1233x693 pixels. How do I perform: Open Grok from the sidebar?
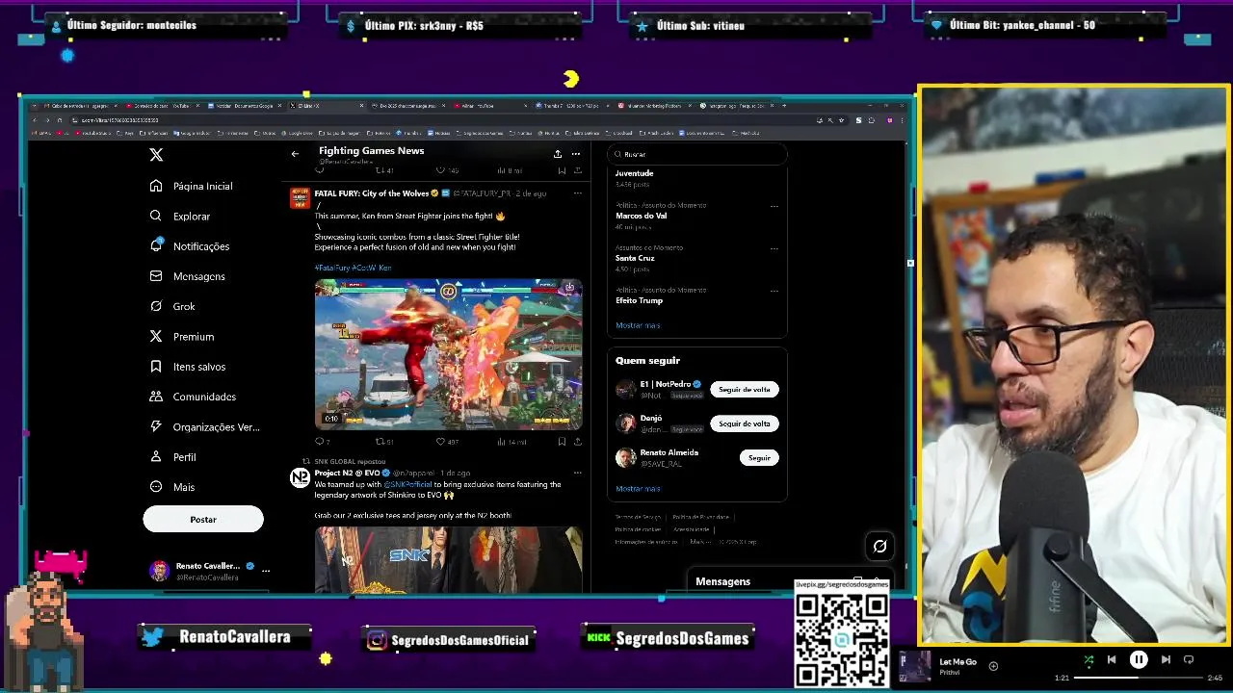(172, 306)
